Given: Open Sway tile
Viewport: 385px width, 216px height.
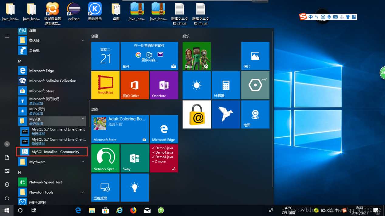Looking at the screenshot, I should tap(135, 158).
